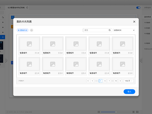Click the blue 导入 import button

pos(129,91)
